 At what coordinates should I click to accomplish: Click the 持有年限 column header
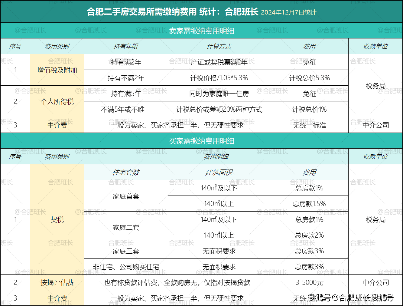[126, 46]
